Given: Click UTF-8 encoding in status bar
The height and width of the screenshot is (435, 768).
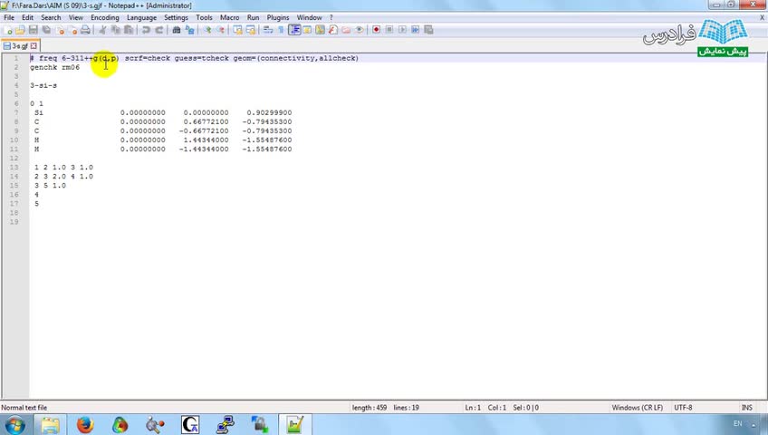Looking at the screenshot, I should pos(683,408).
